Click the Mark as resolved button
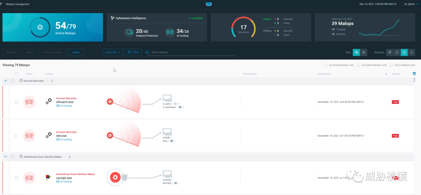421x195 pixels. pyautogui.click(x=53, y=52)
